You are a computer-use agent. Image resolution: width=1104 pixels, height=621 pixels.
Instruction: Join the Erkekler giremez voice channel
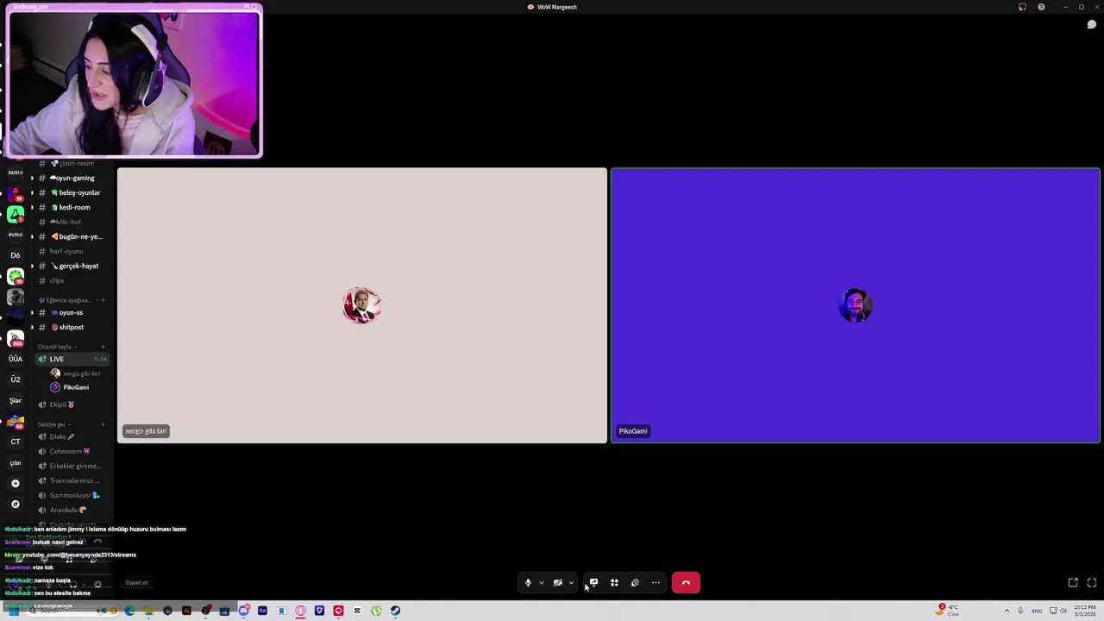click(72, 467)
